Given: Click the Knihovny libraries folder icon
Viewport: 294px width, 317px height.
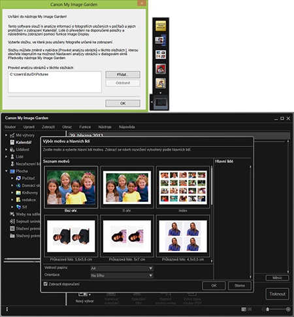Looking at the screenshot, I should point(18,193).
